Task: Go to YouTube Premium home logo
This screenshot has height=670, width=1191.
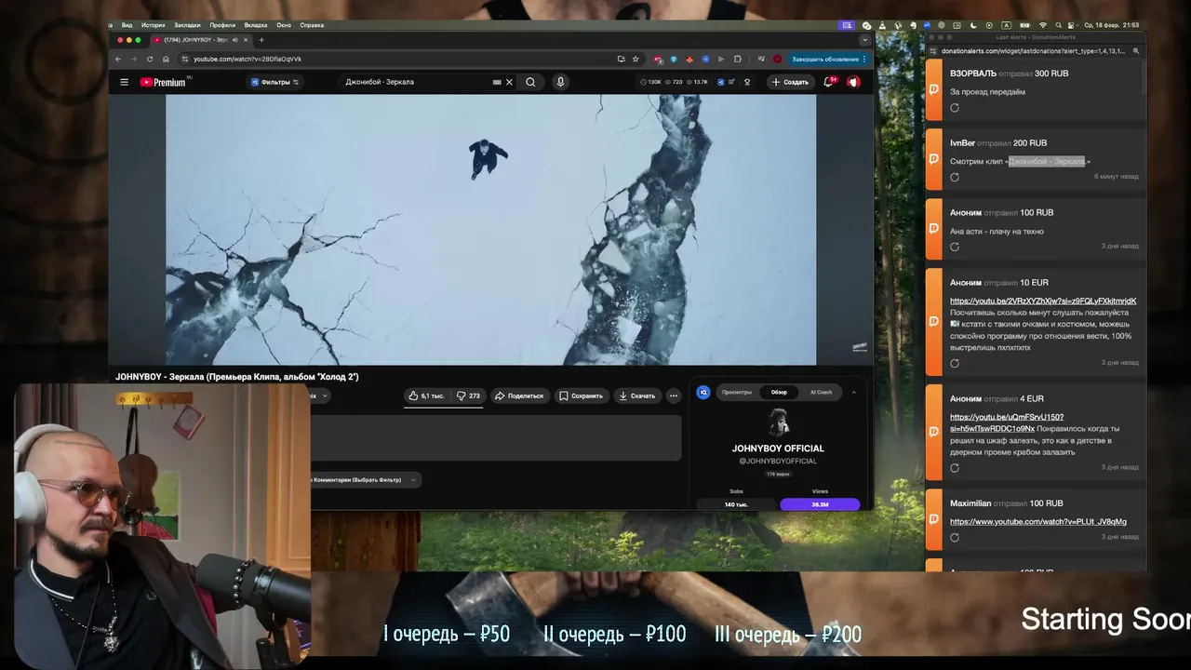Action: click(x=164, y=82)
